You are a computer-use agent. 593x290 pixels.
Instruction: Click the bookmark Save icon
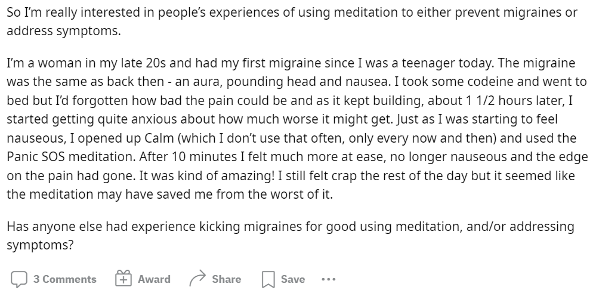point(268,279)
